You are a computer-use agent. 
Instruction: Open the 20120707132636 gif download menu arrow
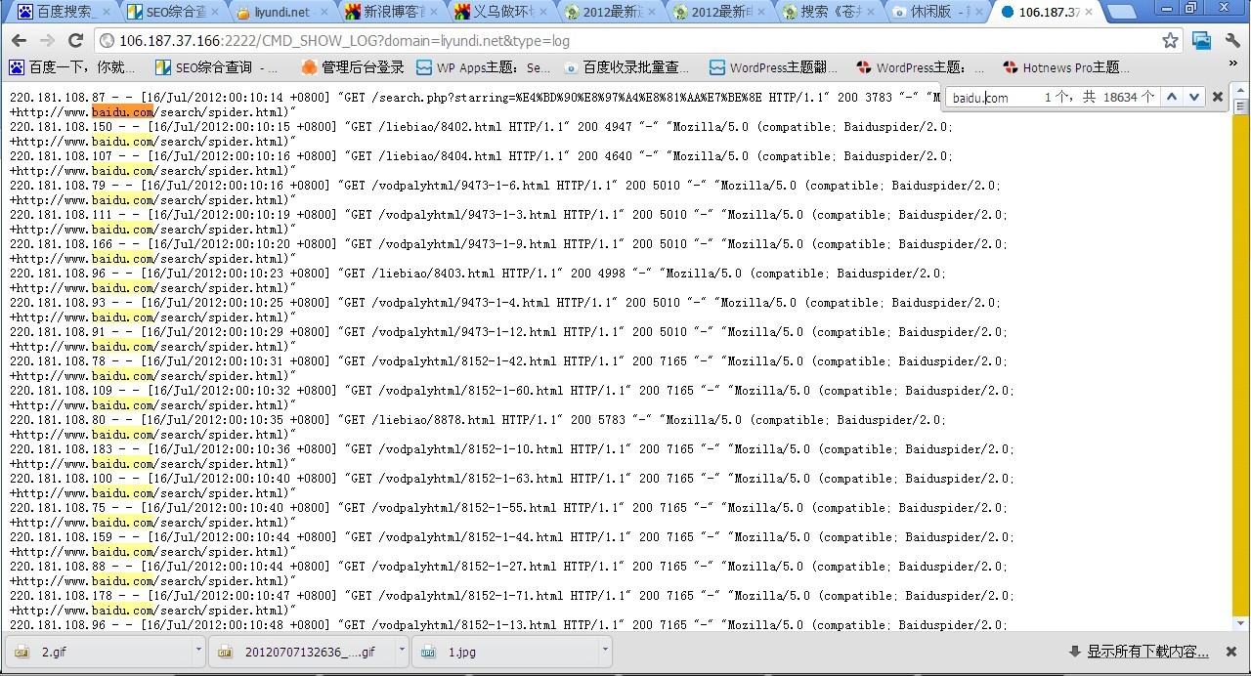402,649
